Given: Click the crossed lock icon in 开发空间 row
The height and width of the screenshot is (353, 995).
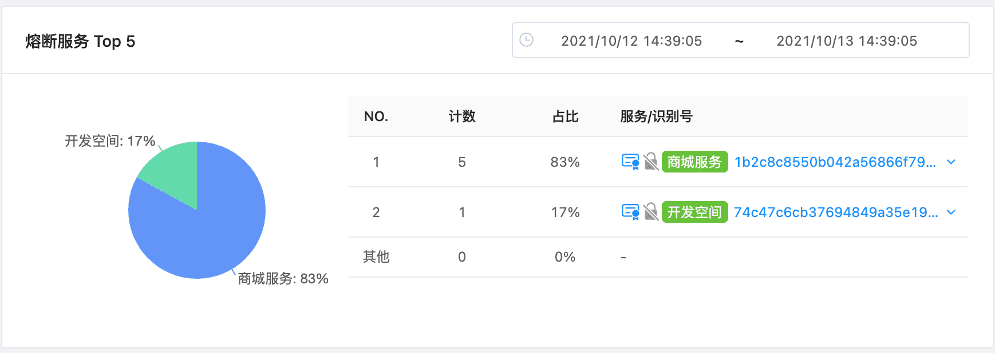Looking at the screenshot, I should pyautogui.click(x=651, y=212).
